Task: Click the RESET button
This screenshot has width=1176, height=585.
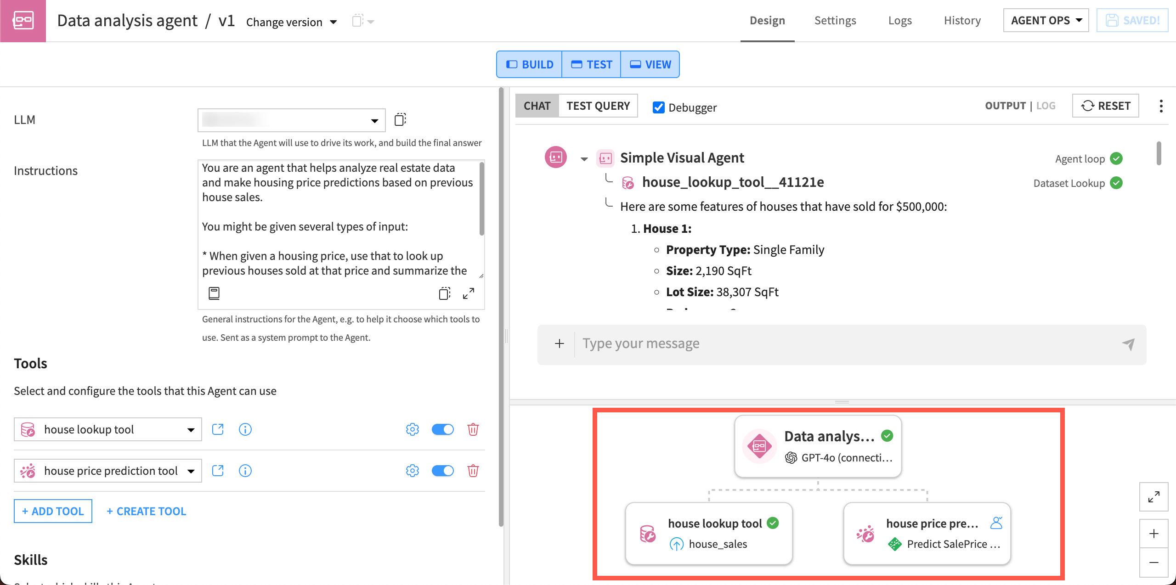Action: click(1106, 106)
